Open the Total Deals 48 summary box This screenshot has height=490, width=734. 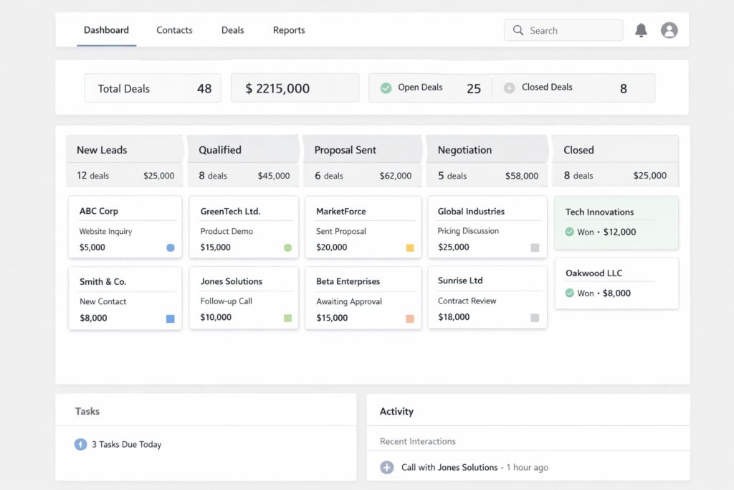coord(153,88)
